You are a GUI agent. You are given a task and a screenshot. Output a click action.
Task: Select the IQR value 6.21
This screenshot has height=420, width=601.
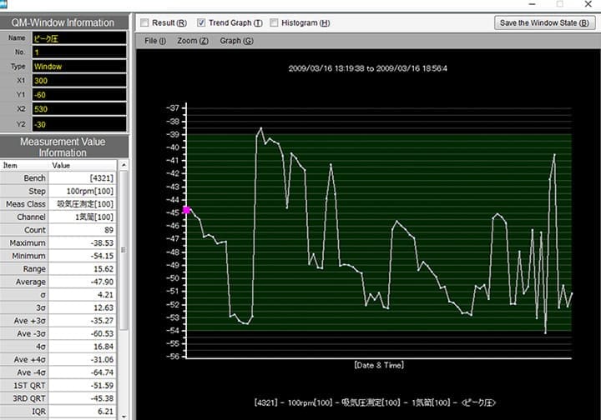83,412
